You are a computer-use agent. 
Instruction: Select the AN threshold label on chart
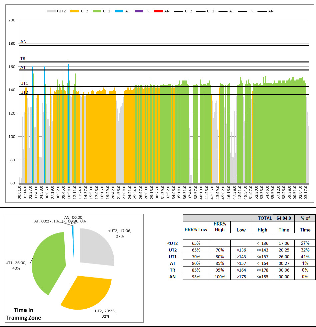pyautogui.click(x=23, y=42)
